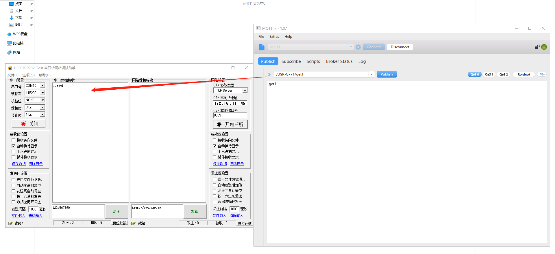Click the MQTT.fx new profile file icon
This screenshot has height=254, width=555.
click(262, 47)
